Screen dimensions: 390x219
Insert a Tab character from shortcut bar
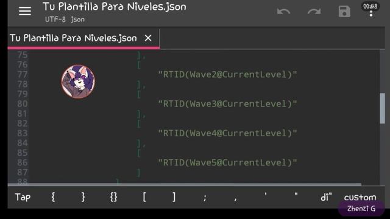[x=23, y=197]
